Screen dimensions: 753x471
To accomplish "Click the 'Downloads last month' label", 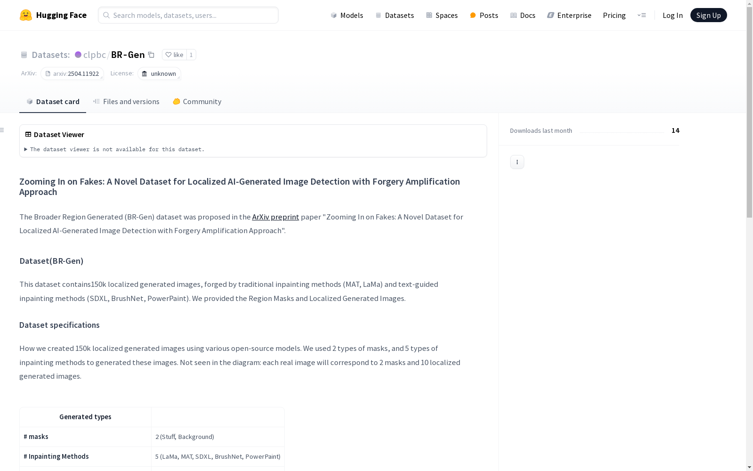I will (541, 130).
